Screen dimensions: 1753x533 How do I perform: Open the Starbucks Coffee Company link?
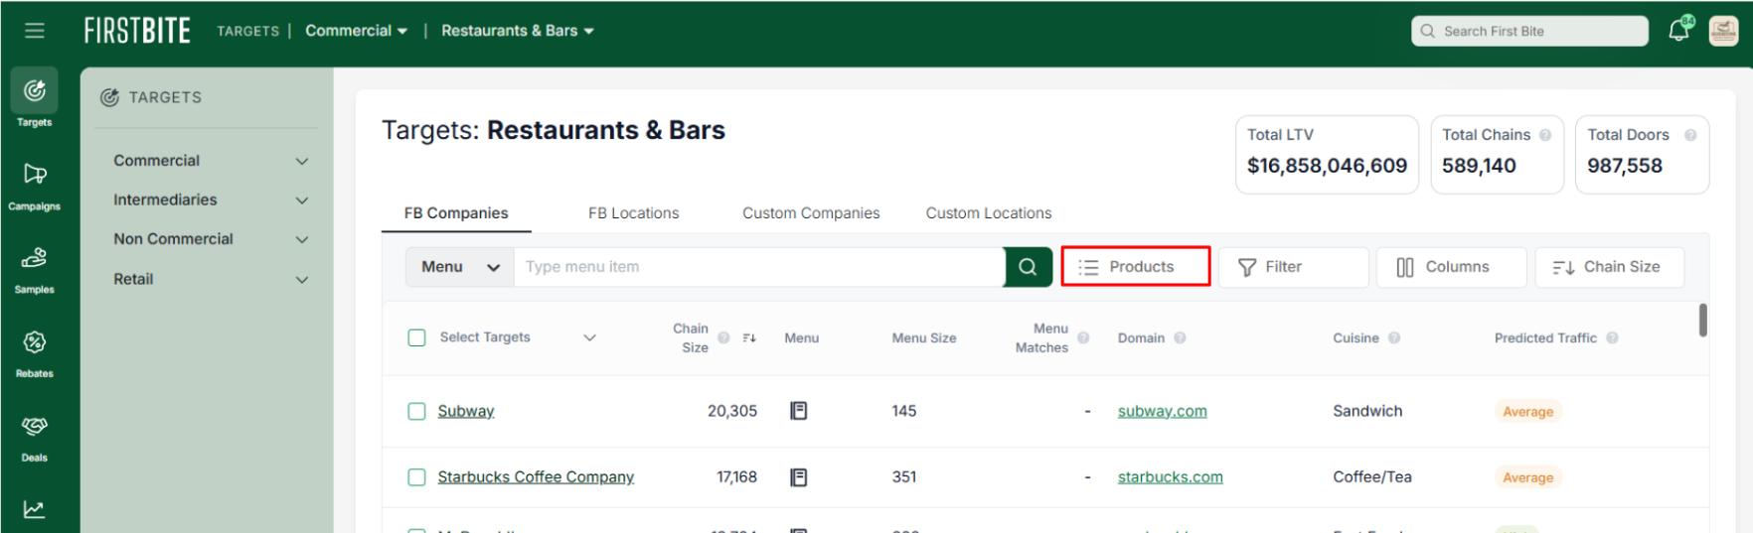pyautogui.click(x=536, y=477)
